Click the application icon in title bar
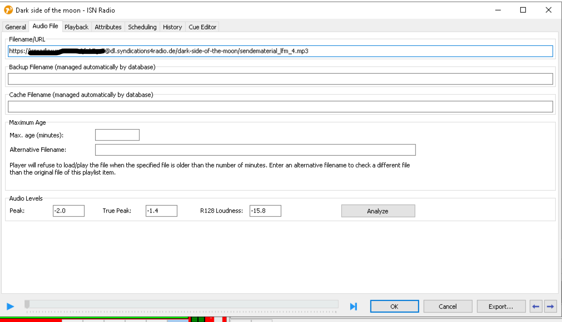The width and height of the screenshot is (562, 322). [8, 10]
